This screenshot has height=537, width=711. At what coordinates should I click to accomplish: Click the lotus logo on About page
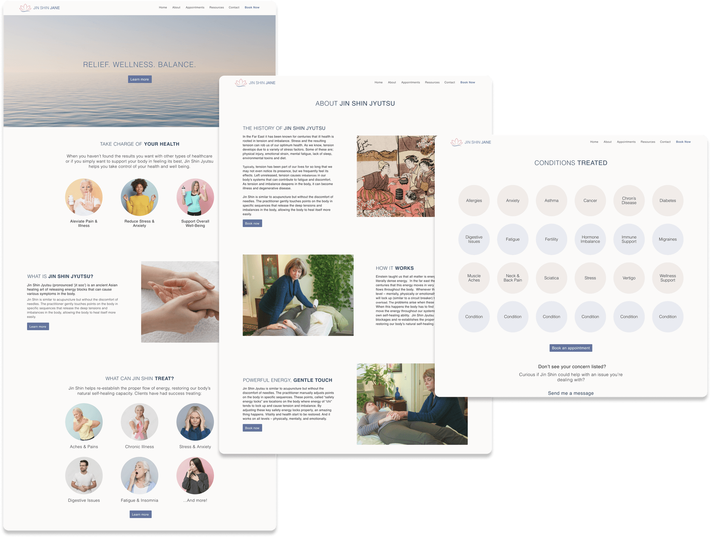[240, 82]
